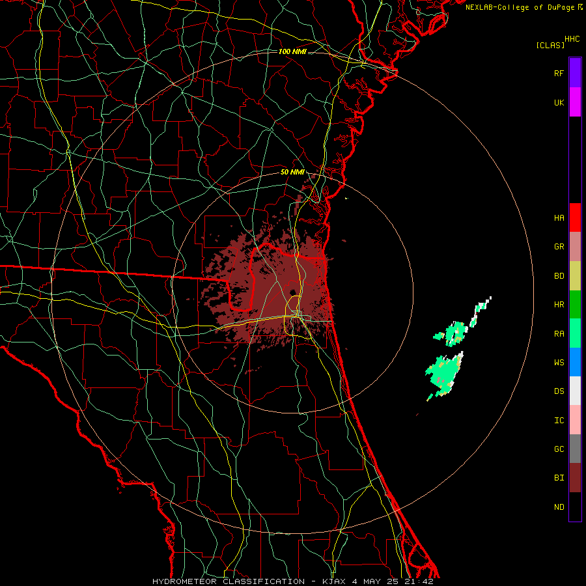Click the HA legend label
The height and width of the screenshot is (586, 586).
(559, 218)
